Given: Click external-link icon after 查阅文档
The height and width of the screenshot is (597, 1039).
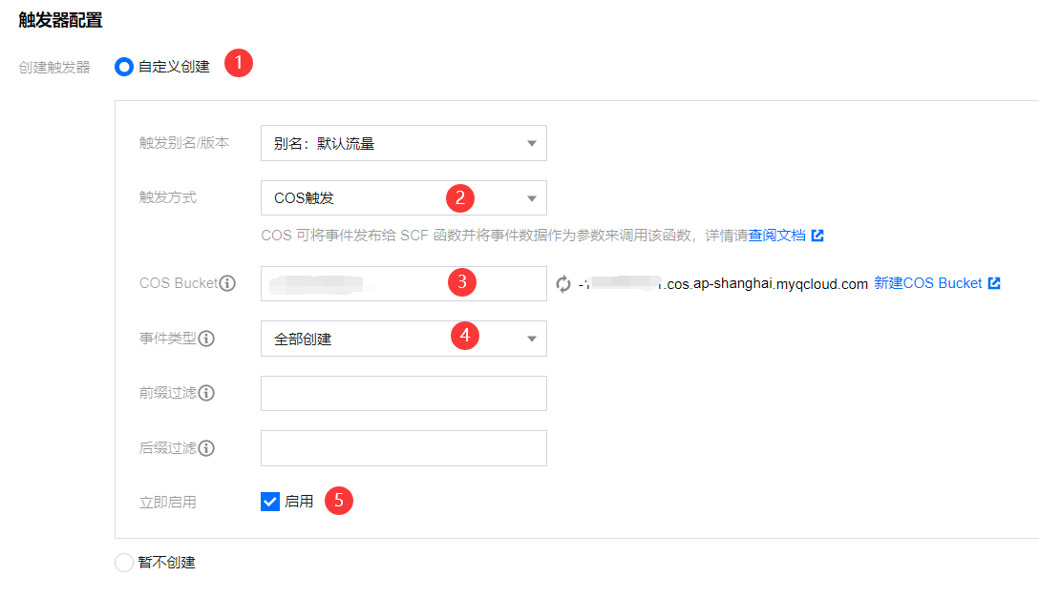Looking at the screenshot, I should pos(817,236).
